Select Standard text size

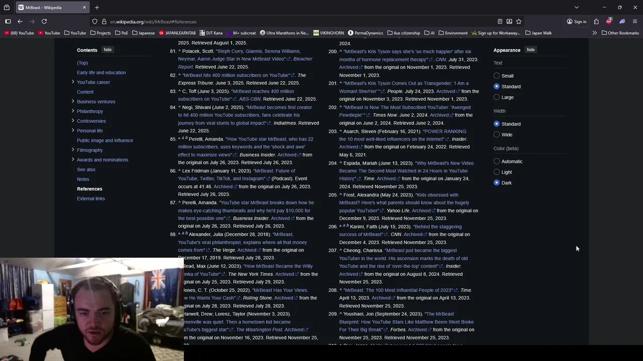(x=497, y=86)
